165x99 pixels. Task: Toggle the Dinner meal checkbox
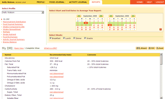point(74,38)
